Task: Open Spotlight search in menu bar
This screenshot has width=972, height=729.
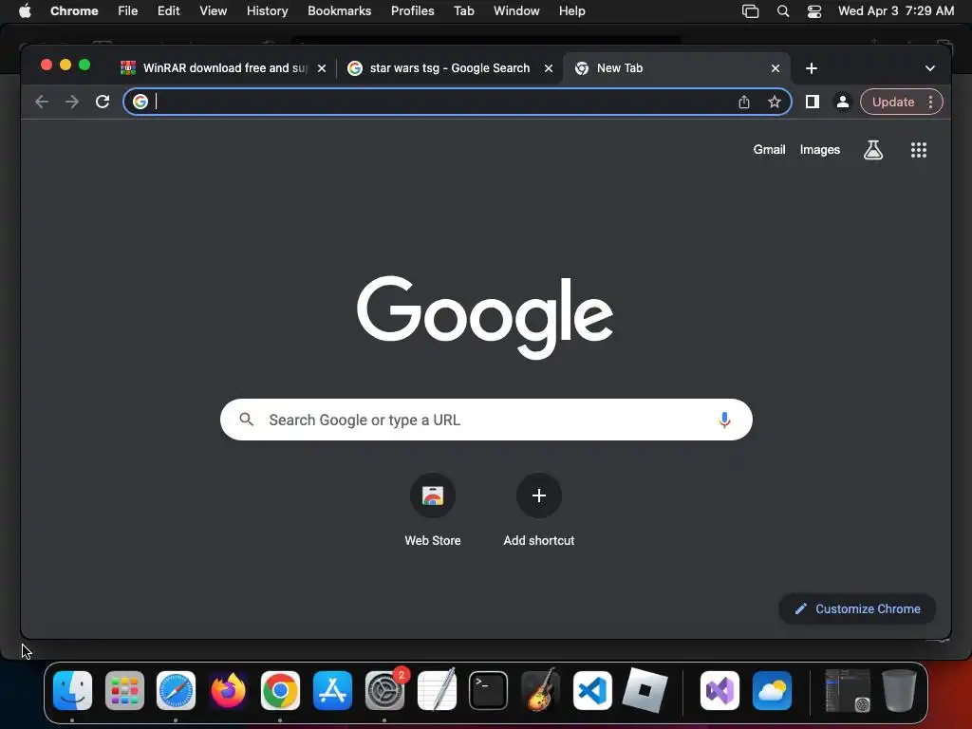Action: click(x=783, y=11)
